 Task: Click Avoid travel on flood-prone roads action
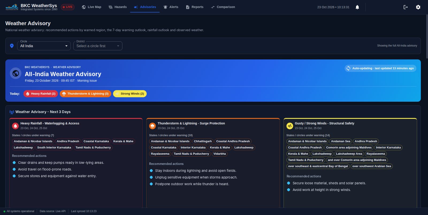click(45, 169)
